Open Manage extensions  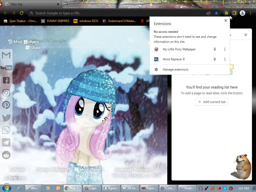click(x=190, y=69)
